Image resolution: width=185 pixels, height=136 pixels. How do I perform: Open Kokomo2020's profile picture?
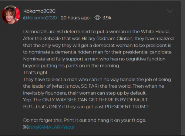pyautogui.click(x=11, y=15)
